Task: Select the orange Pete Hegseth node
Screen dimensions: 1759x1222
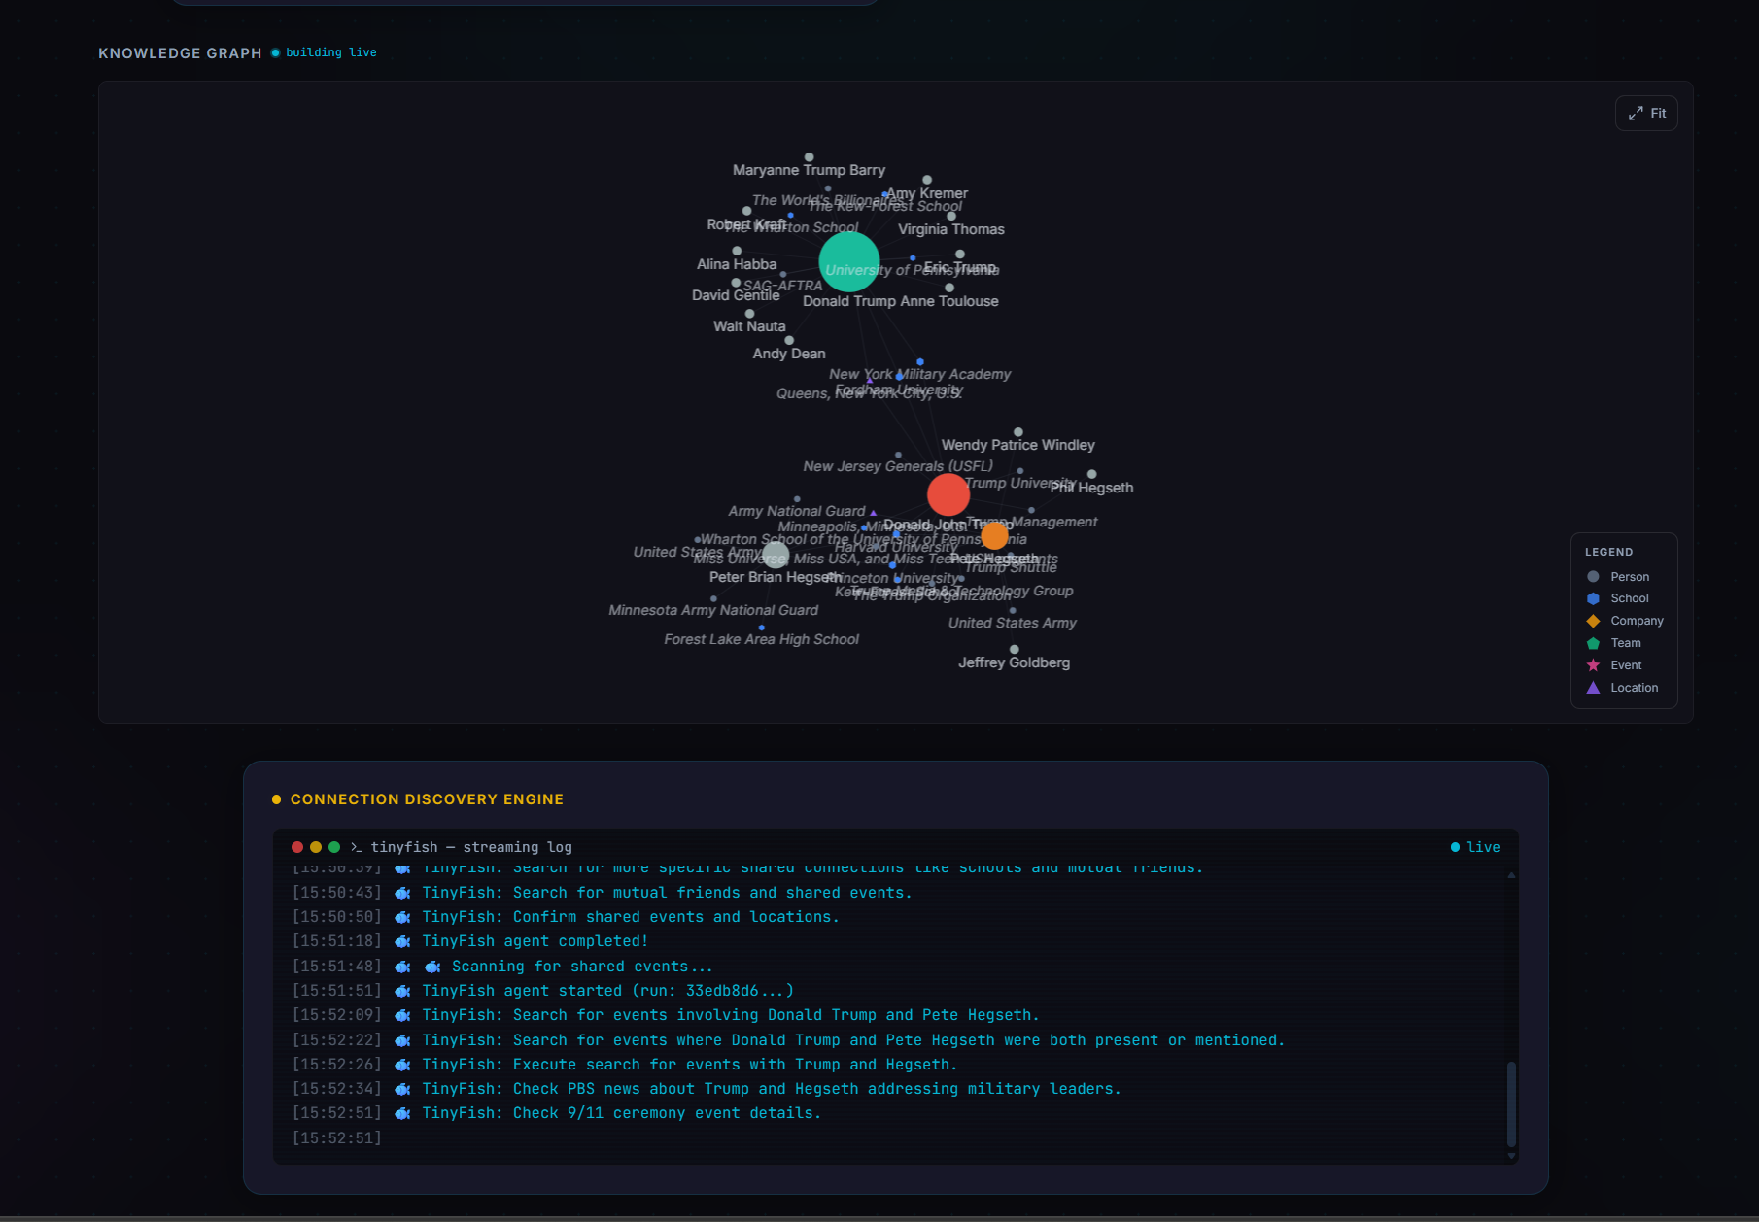Action: point(994,535)
